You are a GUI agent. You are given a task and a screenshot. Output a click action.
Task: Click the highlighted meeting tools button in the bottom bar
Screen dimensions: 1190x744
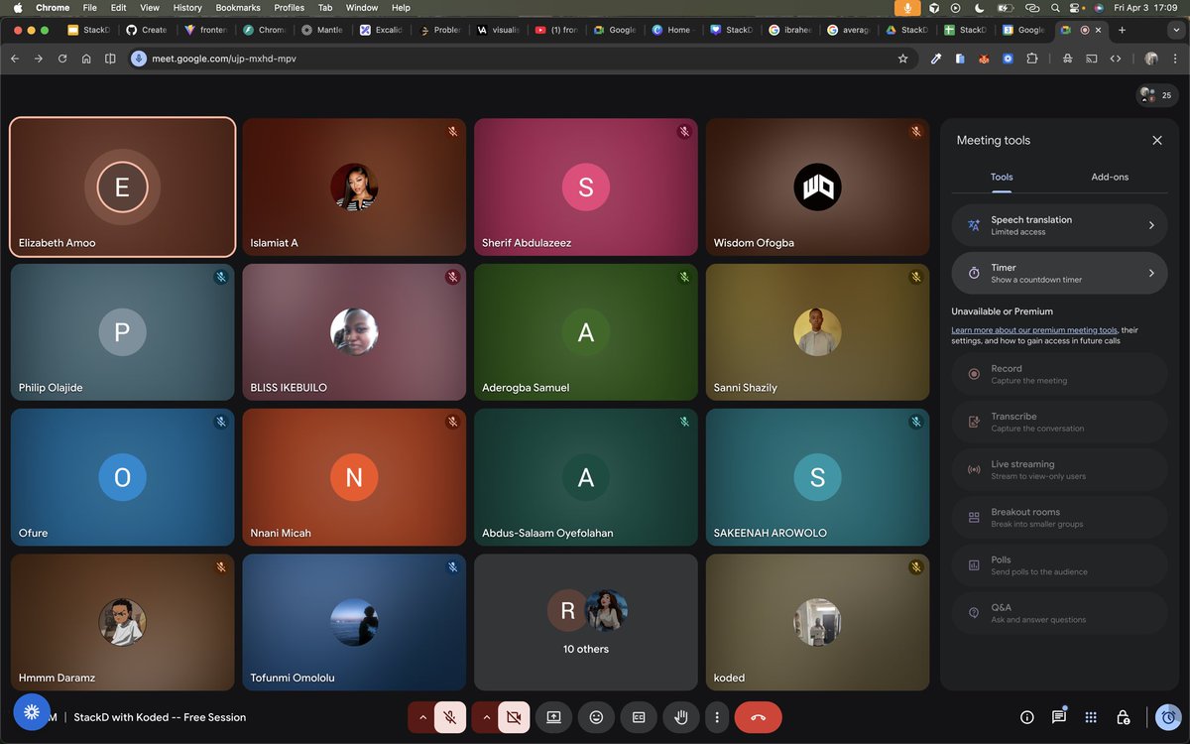click(x=1169, y=717)
